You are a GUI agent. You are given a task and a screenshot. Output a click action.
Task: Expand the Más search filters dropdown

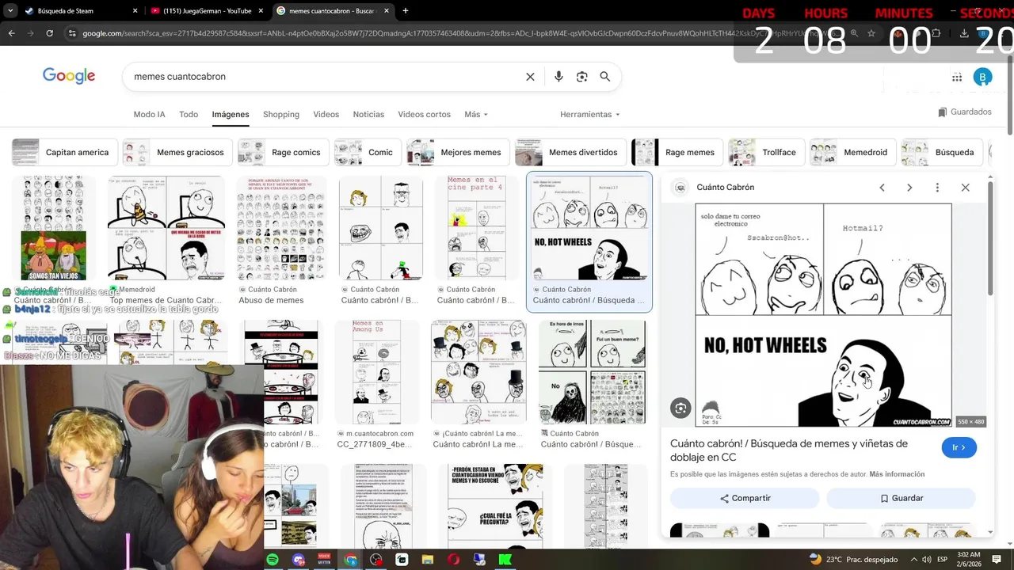(x=476, y=115)
